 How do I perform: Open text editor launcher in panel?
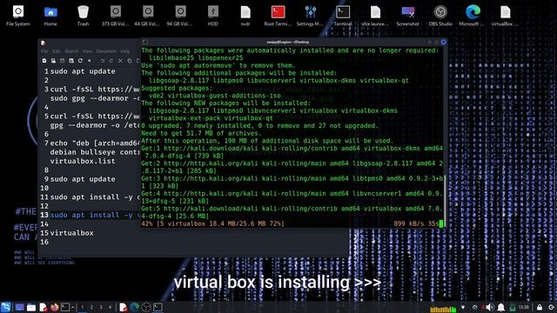pyautogui.click(x=43, y=307)
